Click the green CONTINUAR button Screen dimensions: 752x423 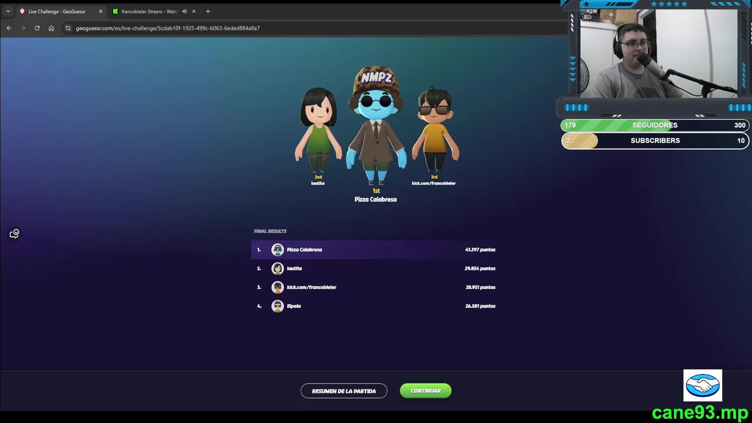[x=425, y=391]
